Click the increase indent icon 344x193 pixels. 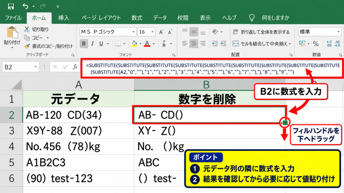pyautogui.click(x=224, y=43)
